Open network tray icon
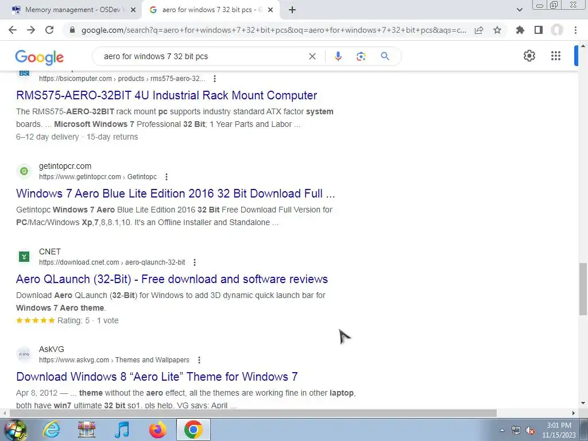 coord(516,431)
